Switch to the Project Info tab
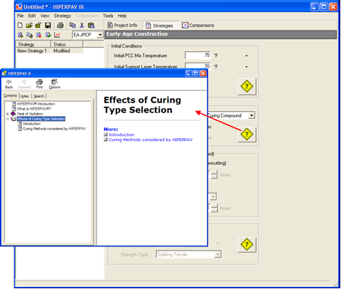 tap(123, 25)
